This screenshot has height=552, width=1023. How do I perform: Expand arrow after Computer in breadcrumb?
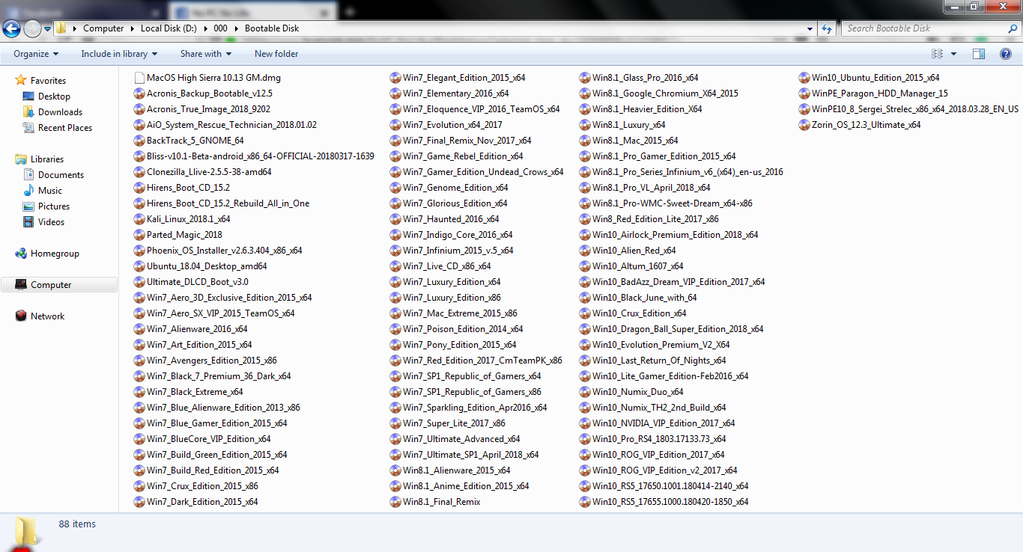(132, 28)
